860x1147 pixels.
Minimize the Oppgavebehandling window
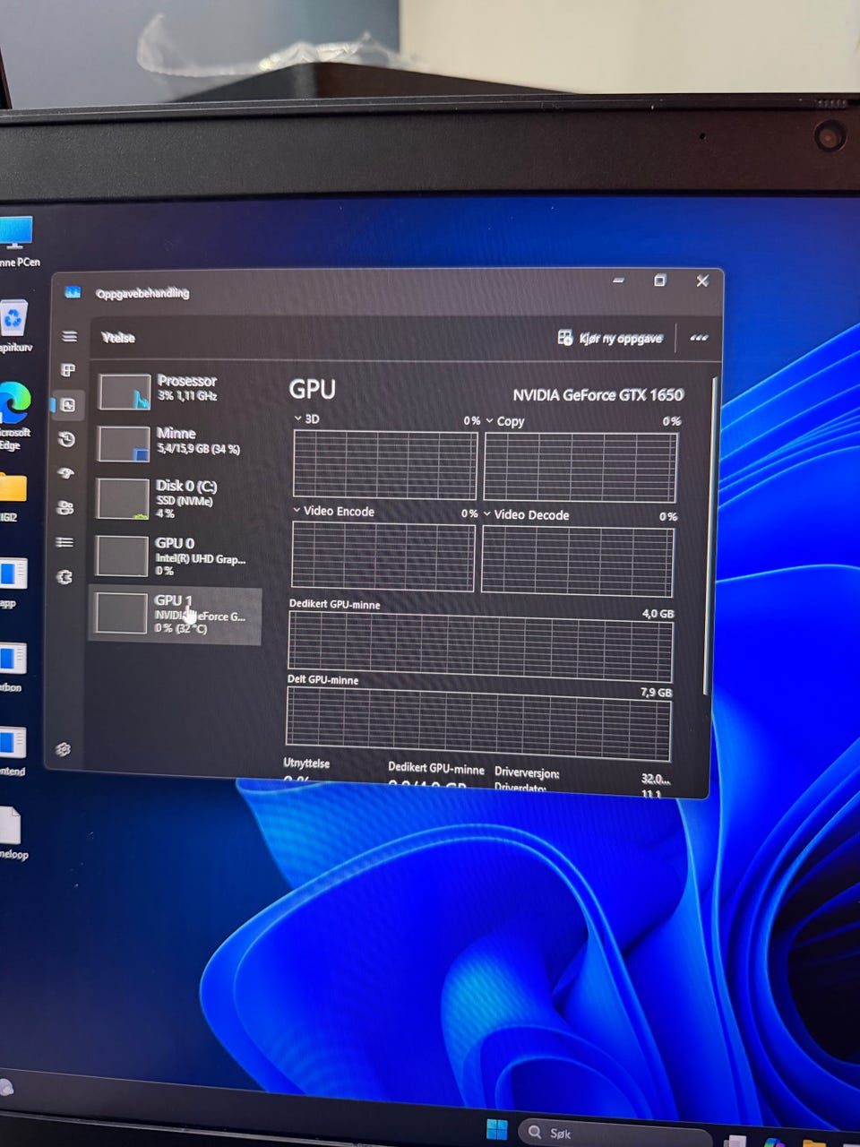click(618, 280)
